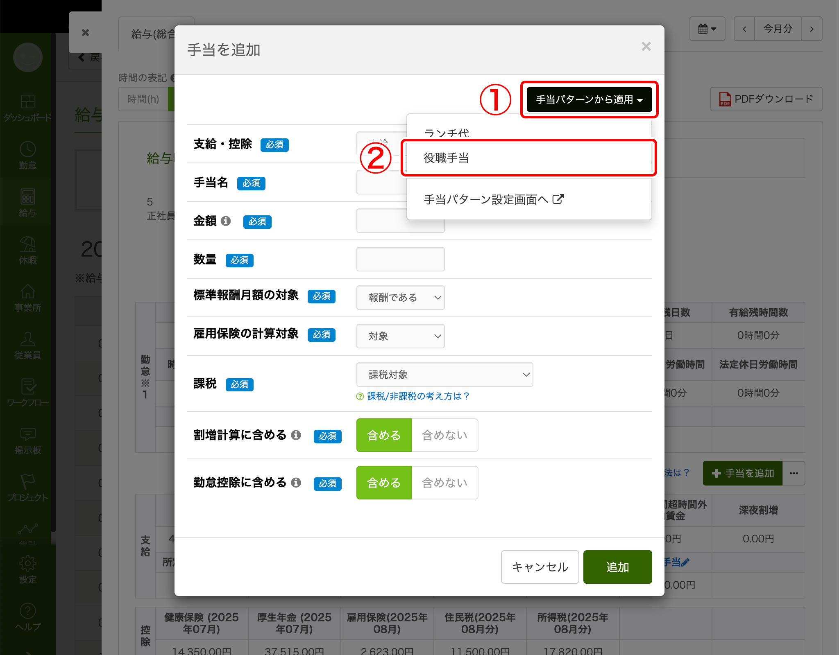The width and height of the screenshot is (839, 655).
Task: Open the 給与 sidebar calculator icon
Action: tap(27, 197)
